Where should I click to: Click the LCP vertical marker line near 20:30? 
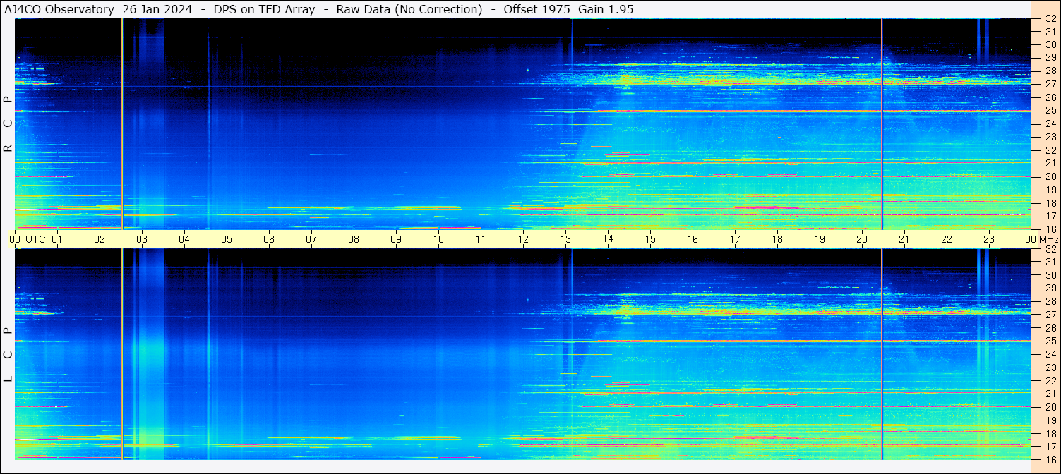tap(882, 354)
